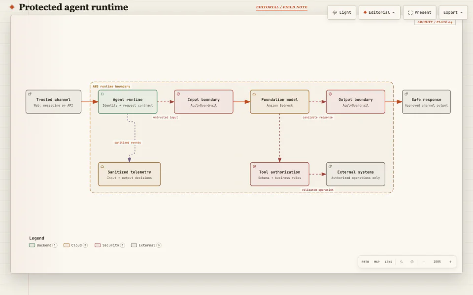Viewport: 473px width, 295px height.
Task: Click 'Schema + business rules' subtitle
Action: [280, 178]
